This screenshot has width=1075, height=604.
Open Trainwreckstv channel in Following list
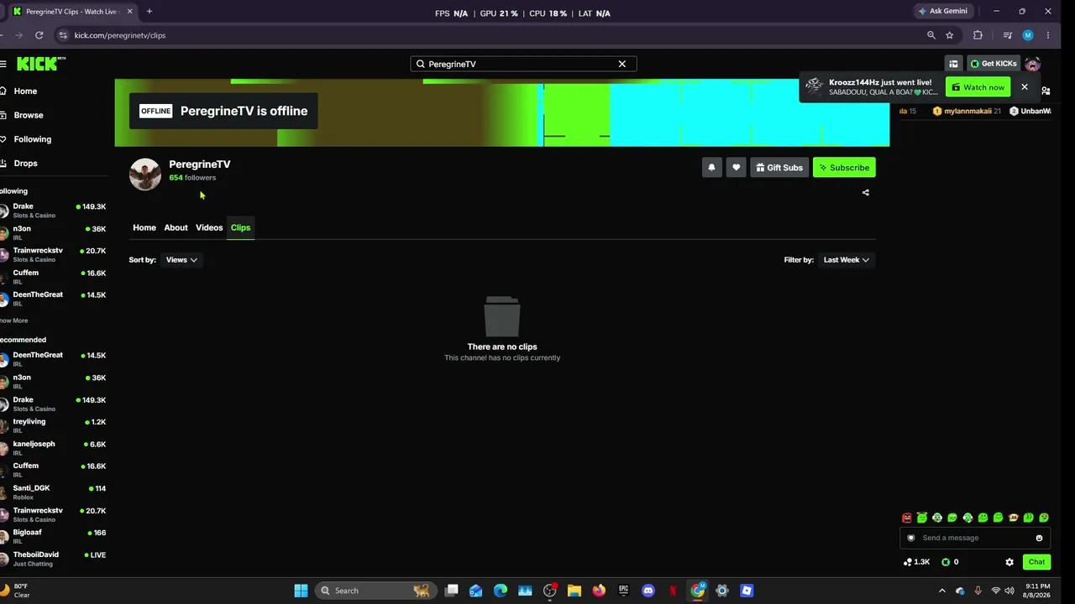pyautogui.click(x=54, y=254)
